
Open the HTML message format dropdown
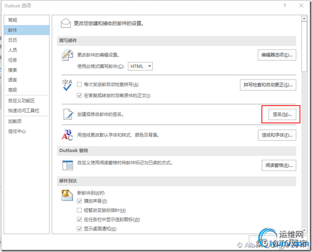(x=140, y=66)
